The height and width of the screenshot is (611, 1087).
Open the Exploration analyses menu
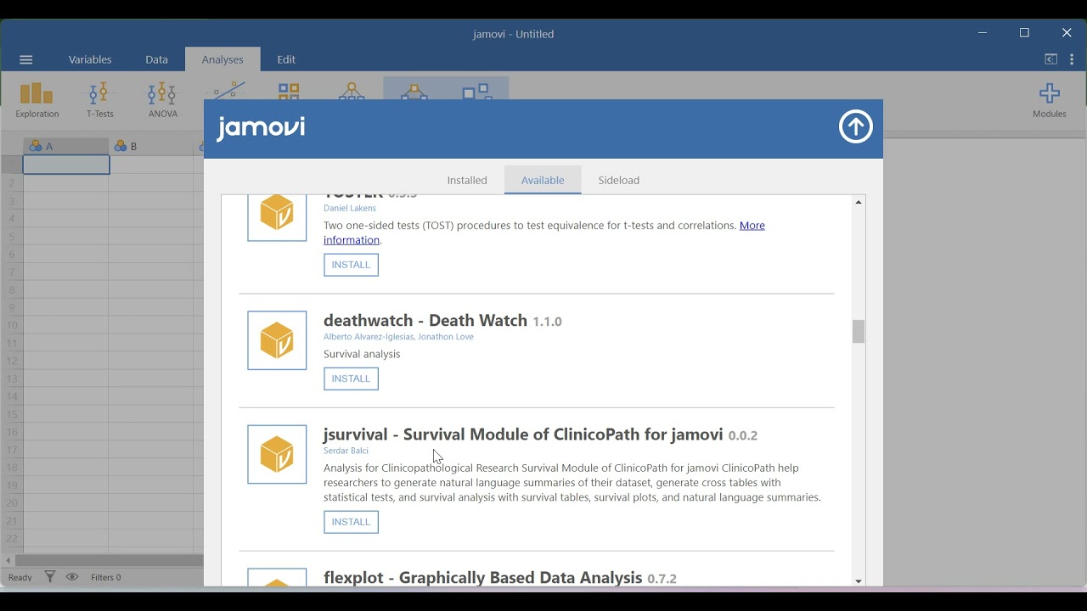[37, 100]
